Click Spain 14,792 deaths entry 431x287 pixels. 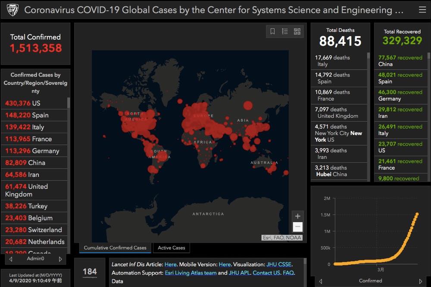tap(339, 78)
